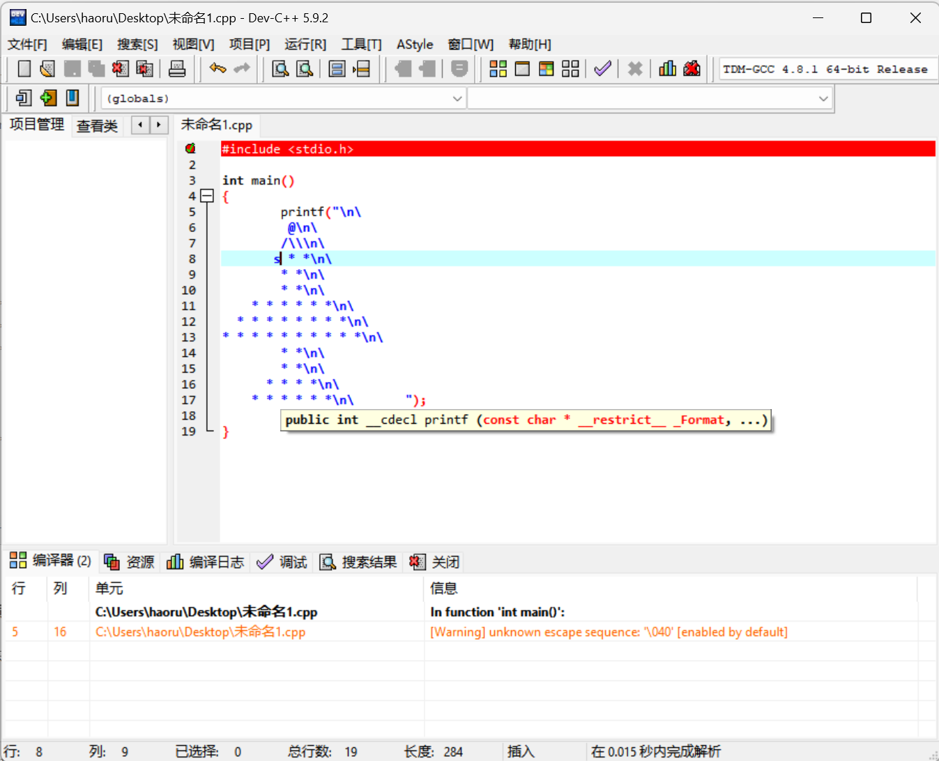Switch to the 搜索结果 bottom tab
This screenshot has height=761, width=939.
pos(358,562)
